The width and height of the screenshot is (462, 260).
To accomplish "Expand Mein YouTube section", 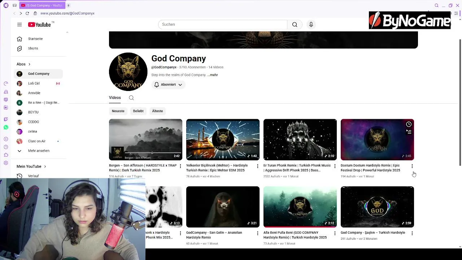I will (x=31, y=166).
